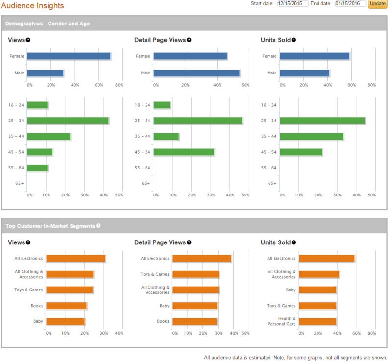Screen dimensions: 392x363
Task: Select the Female bar in Demographics Views chart
Action: [69, 56]
